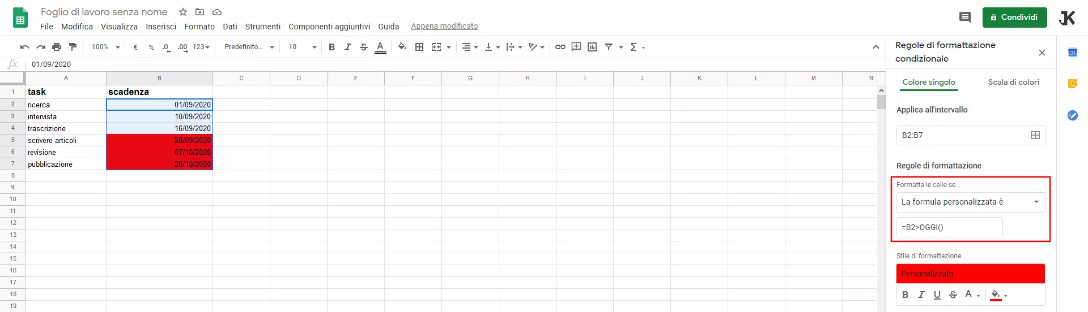Image resolution: width=1088 pixels, height=312 pixels.
Task: Merge cells with merge icon
Action: [436, 47]
